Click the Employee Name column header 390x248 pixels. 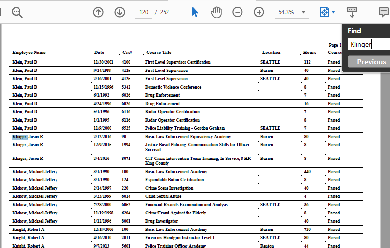[x=29, y=53]
